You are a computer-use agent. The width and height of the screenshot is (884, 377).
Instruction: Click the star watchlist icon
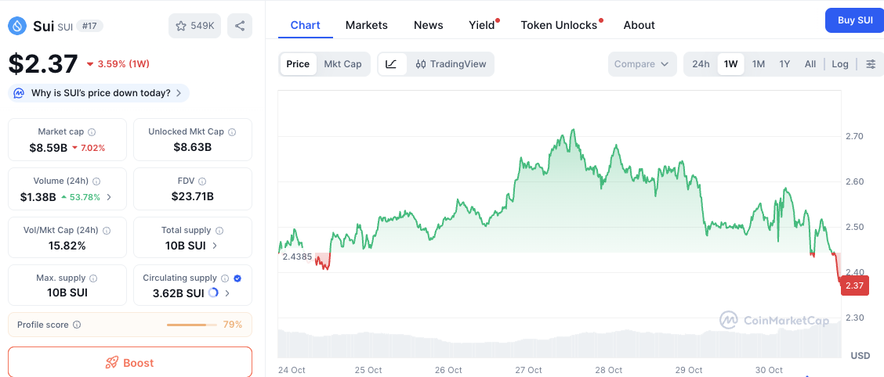182,26
